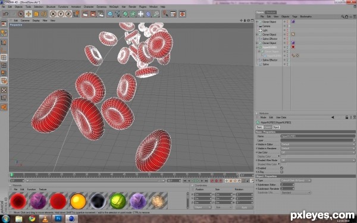357x223 pixels.
Task: Open the Render menu
Action: click(x=132, y=7)
